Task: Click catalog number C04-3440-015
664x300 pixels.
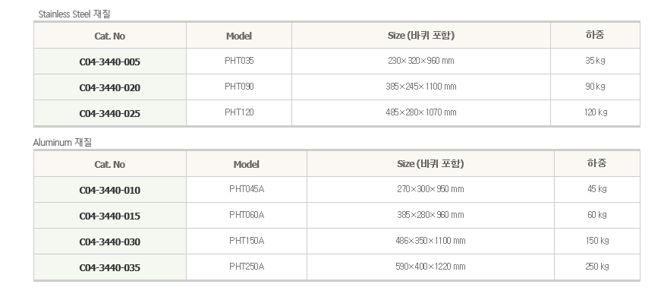Action: [x=110, y=216]
